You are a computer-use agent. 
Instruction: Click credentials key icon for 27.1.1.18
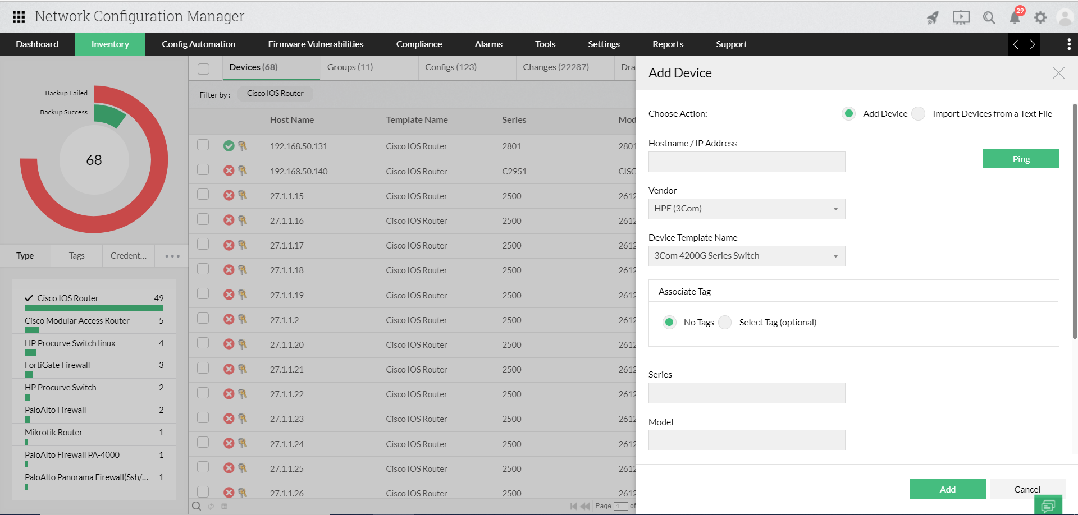point(243,270)
